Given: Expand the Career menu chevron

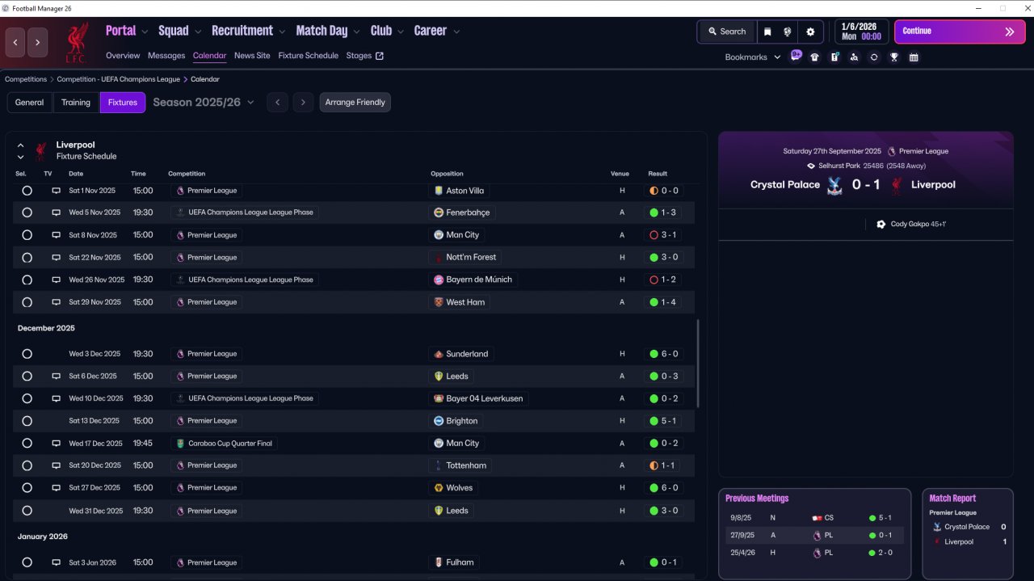Looking at the screenshot, I should coord(456,32).
